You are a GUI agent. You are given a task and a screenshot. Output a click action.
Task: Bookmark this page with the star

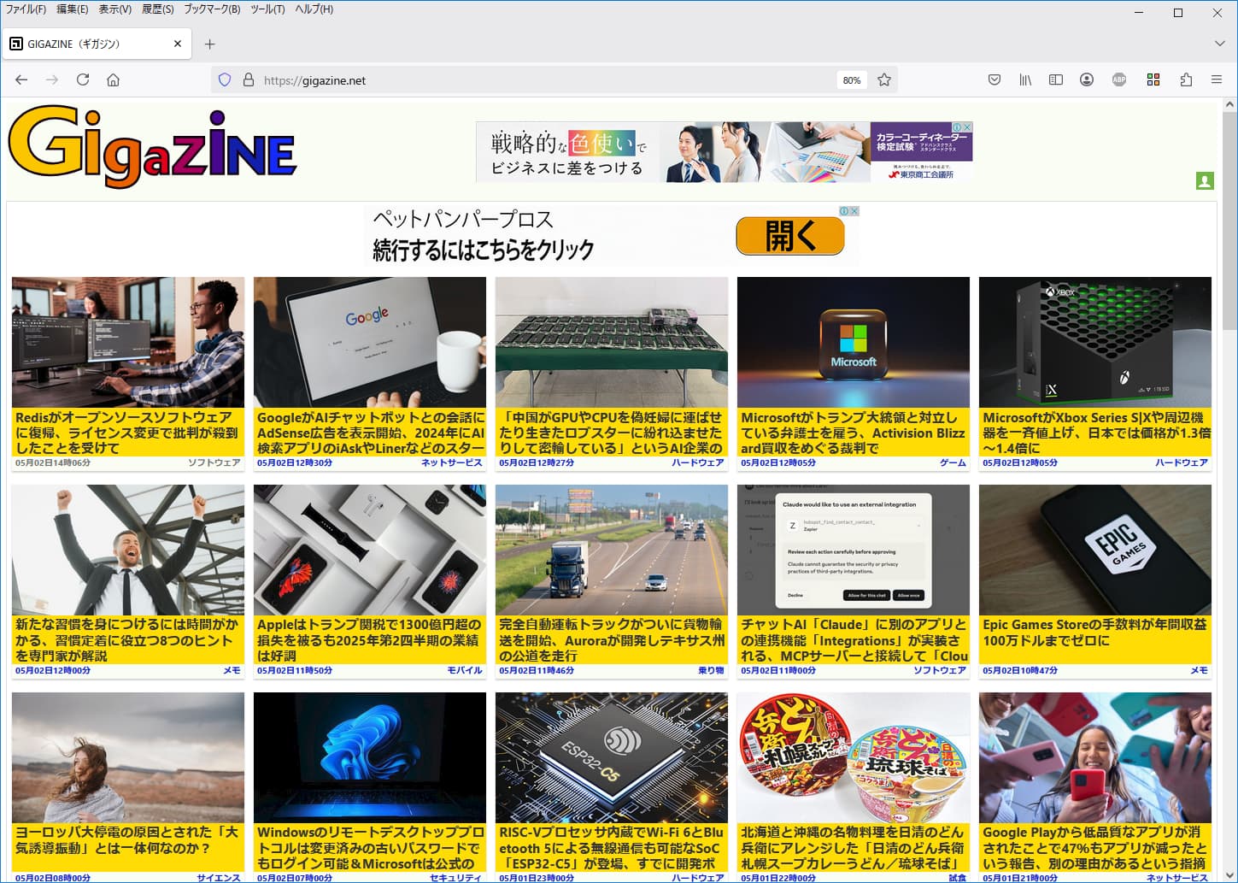click(x=884, y=79)
